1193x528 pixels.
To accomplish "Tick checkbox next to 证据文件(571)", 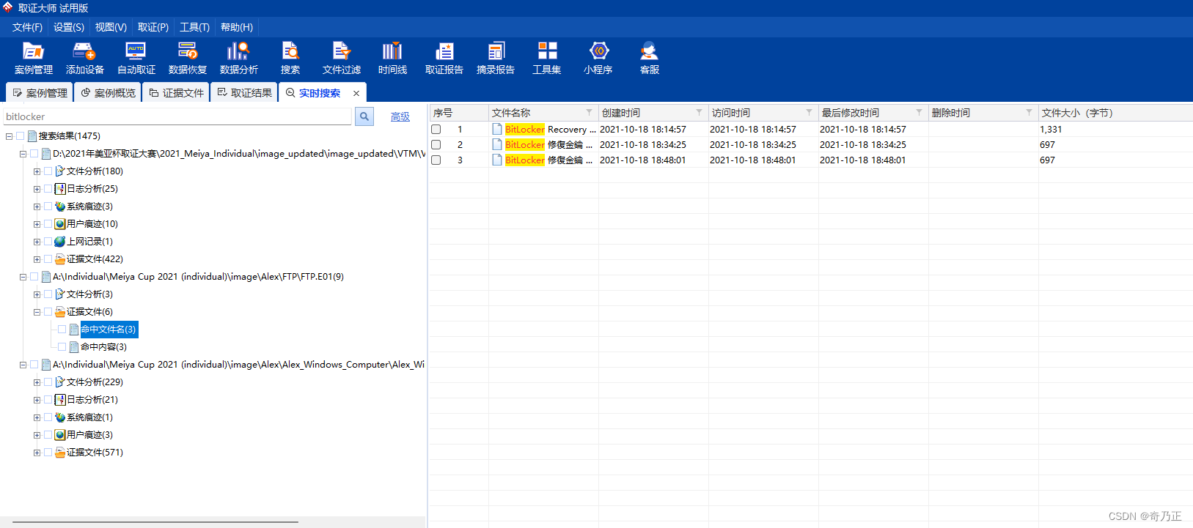I will (x=48, y=452).
